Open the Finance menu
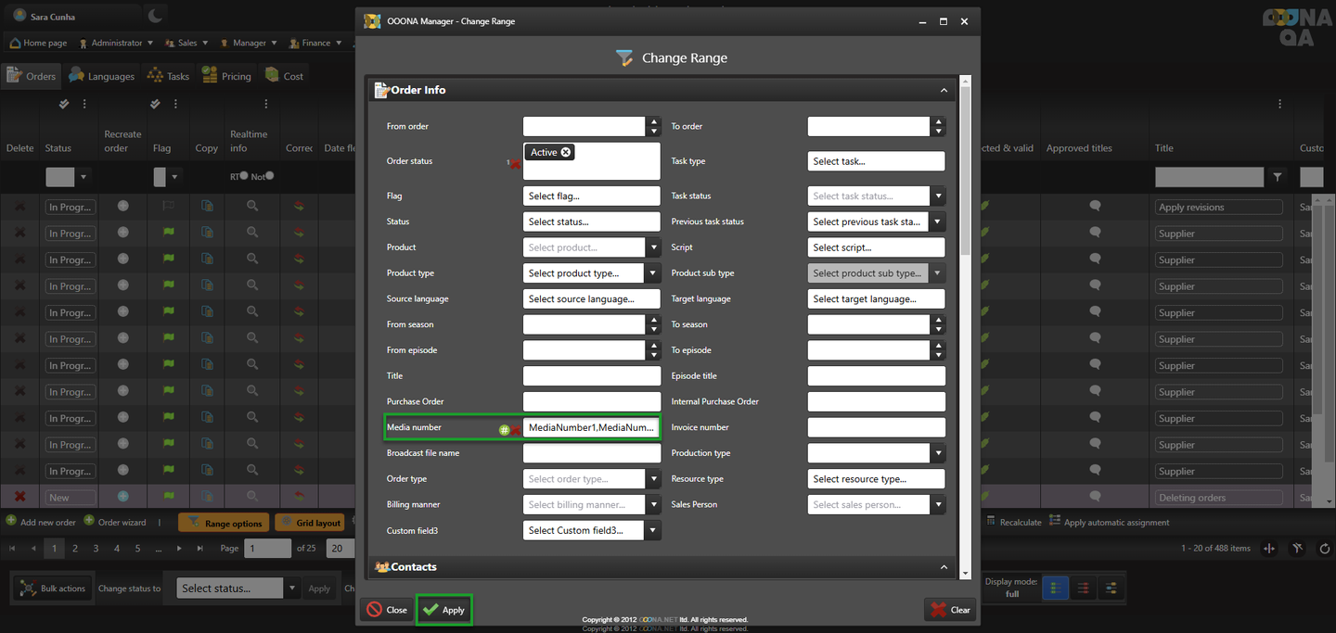 pyautogui.click(x=315, y=43)
